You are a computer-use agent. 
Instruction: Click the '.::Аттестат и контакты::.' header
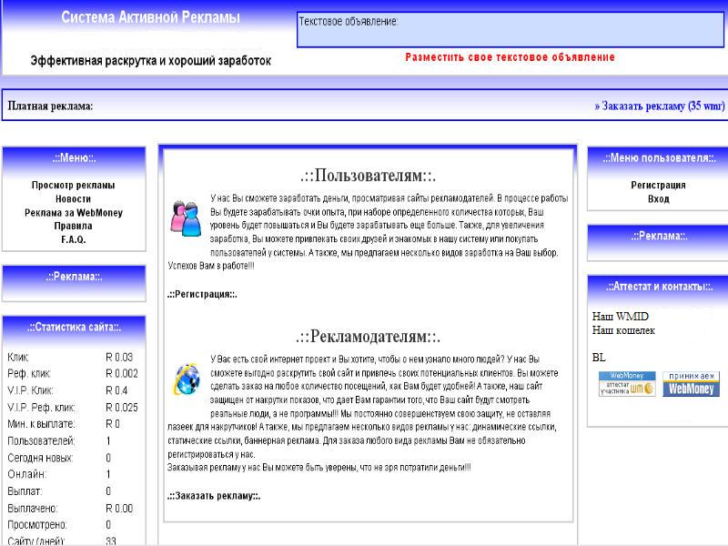(x=659, y=287)
